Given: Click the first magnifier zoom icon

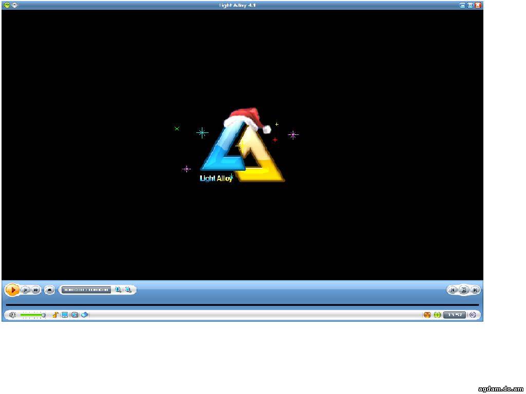Looking at the screenshot, I should pos(118,289).
